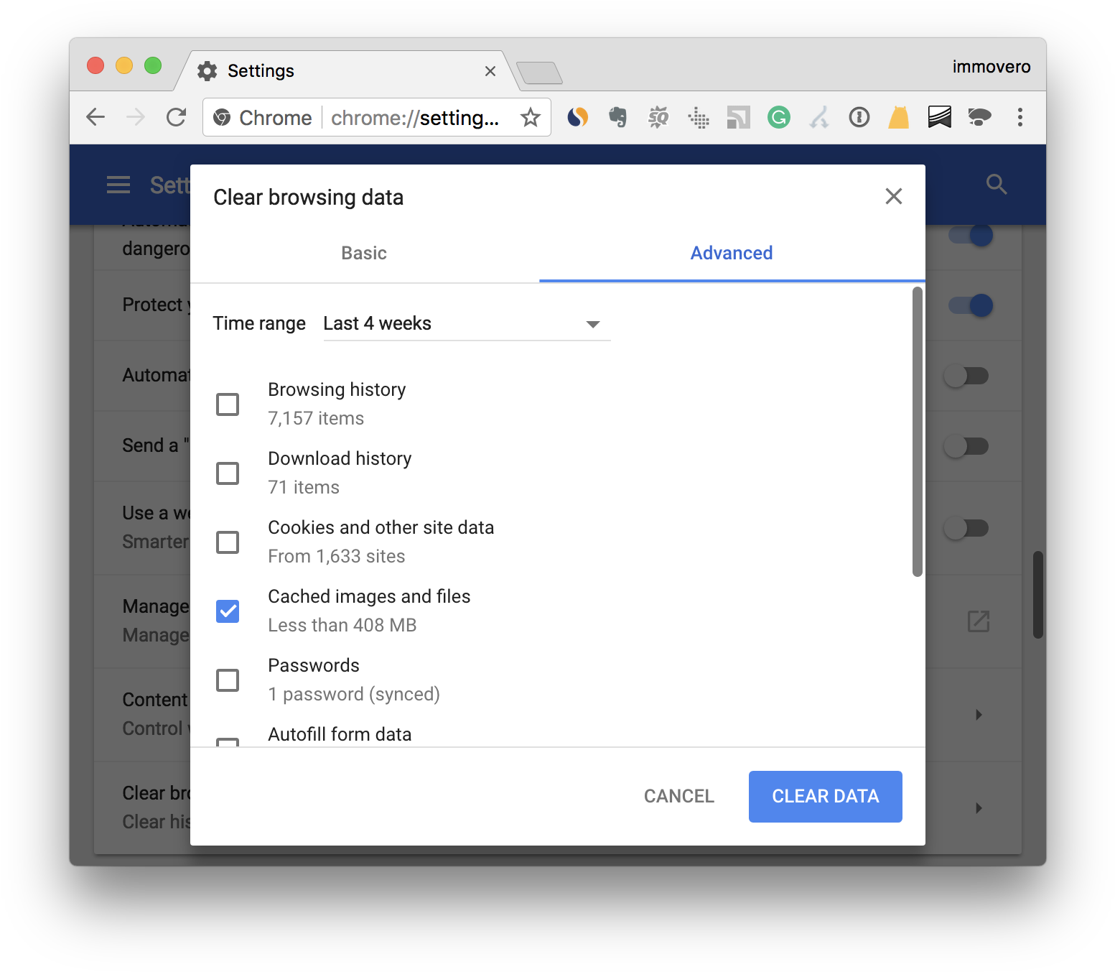Open the Grammarly extension
Screen dimensions: 1115x972
click(778, 117)
